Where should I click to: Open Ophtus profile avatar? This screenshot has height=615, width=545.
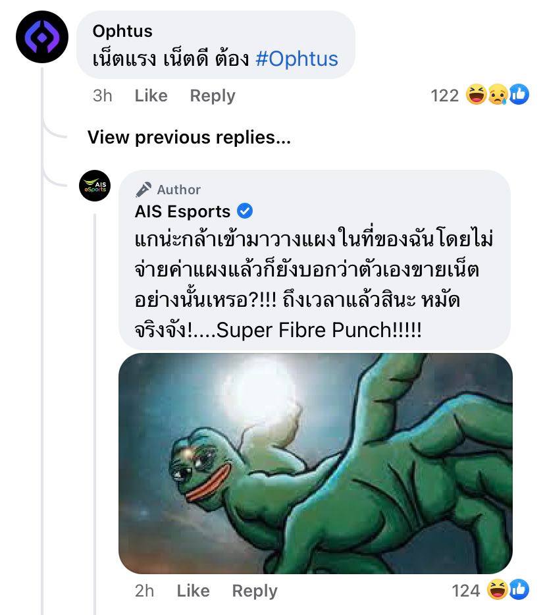point(42,37)
